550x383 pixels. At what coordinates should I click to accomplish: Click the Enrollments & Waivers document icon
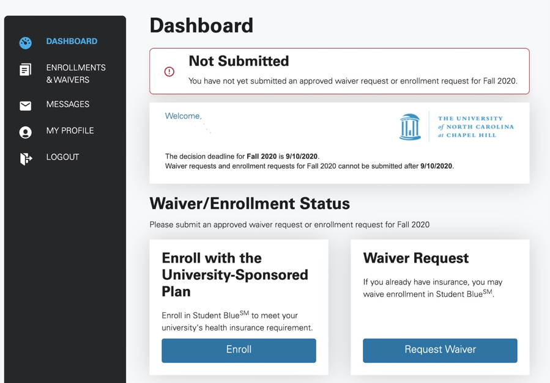coord(25,69)
